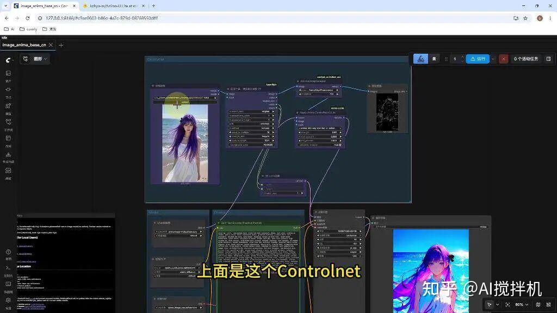Click the fit view icon at bottom right
Viewport: 557px width, 313px height.
click(508, 304)
